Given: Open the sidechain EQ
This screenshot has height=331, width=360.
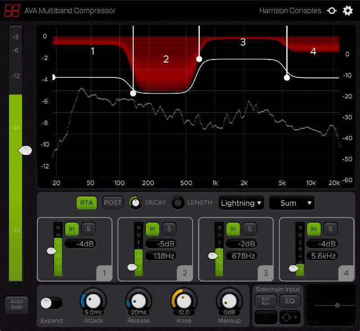Looking at the screenshot, I should [x=290, y=301].
